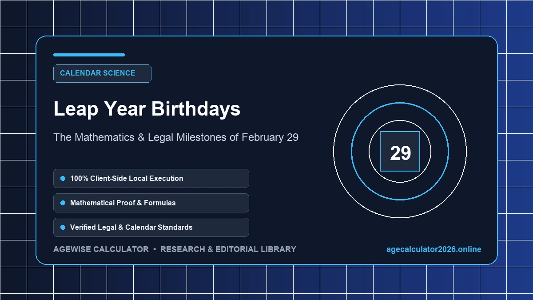The width and height of the screenshot is (533, 300).
Task: Select "100% Client-Side Local Execution" feature pill
Action: click(151, 178)
